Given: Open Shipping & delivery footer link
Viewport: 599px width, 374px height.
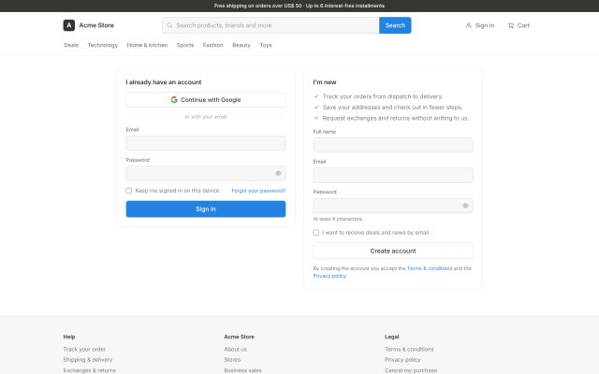Looking at the screenshot, I should coord(88,359).
